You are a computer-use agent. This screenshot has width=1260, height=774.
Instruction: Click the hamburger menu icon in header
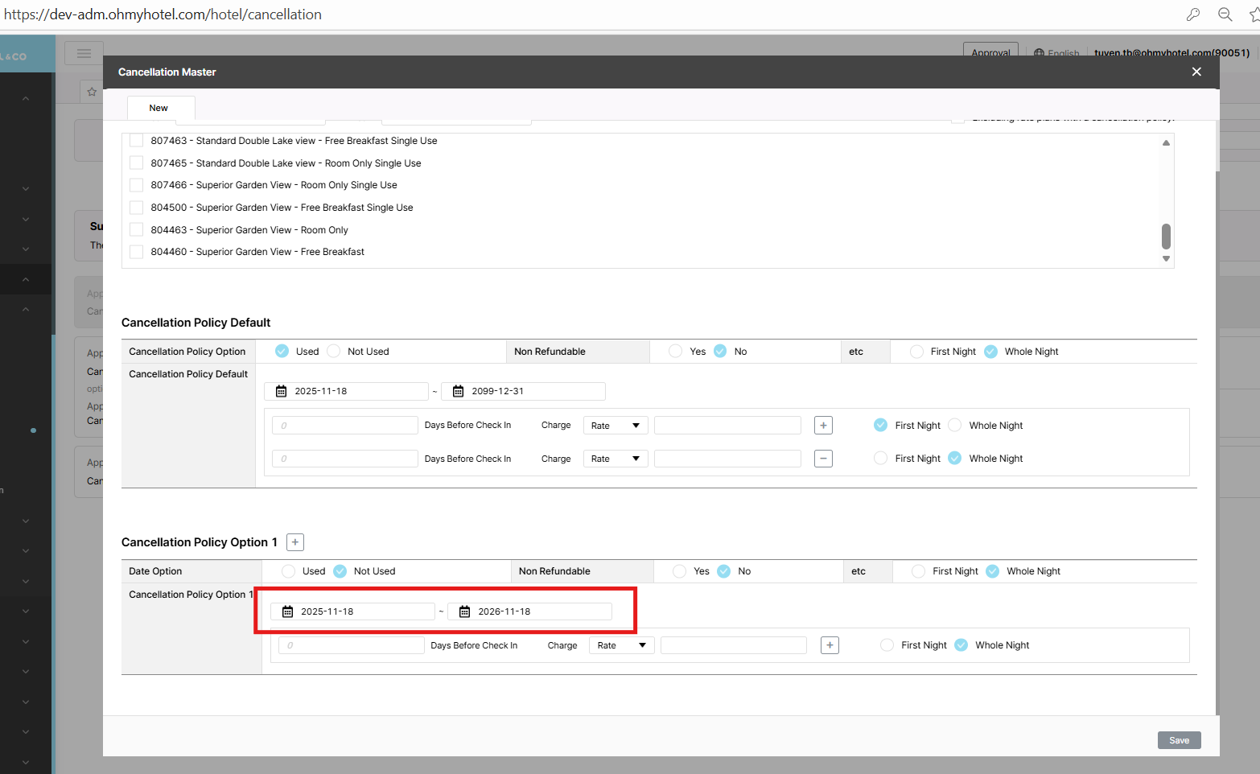84,53
